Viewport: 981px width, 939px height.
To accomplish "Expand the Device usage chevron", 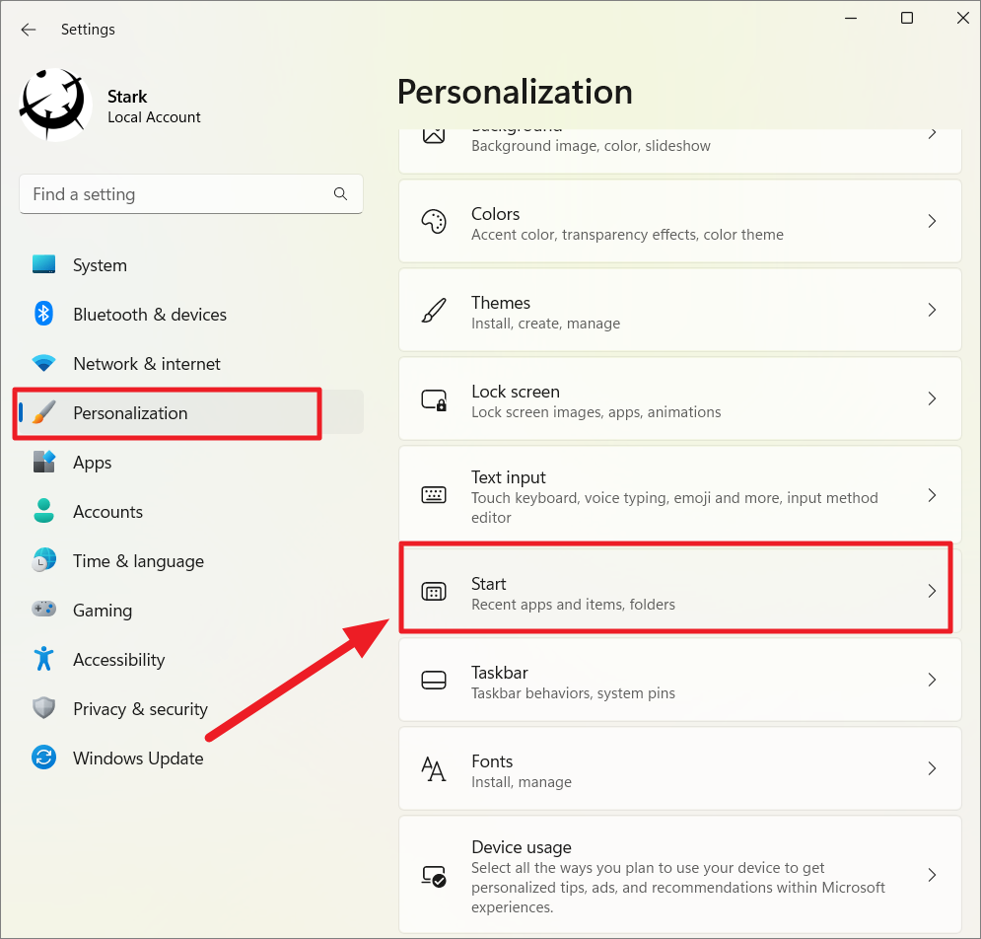I will point(933,875).
